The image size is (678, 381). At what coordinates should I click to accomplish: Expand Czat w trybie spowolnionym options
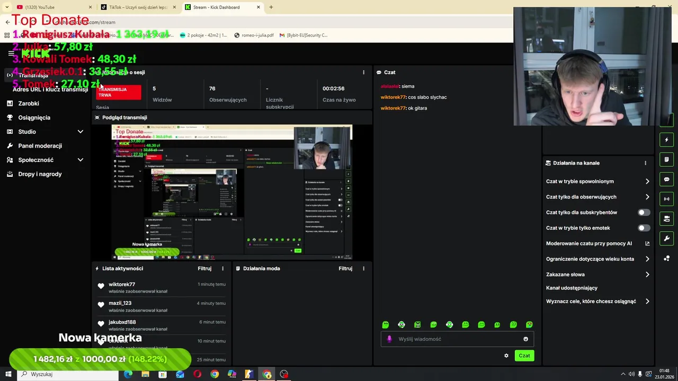(x=647, y=182)
